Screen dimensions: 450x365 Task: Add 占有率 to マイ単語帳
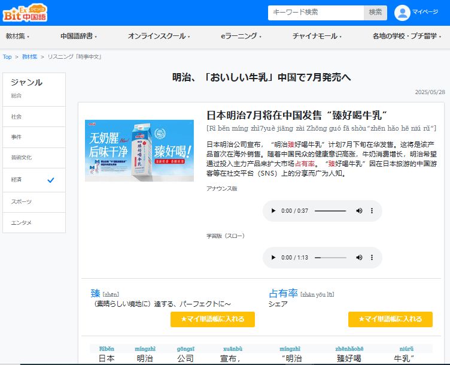pyautogui.click(x=390, y=319)
